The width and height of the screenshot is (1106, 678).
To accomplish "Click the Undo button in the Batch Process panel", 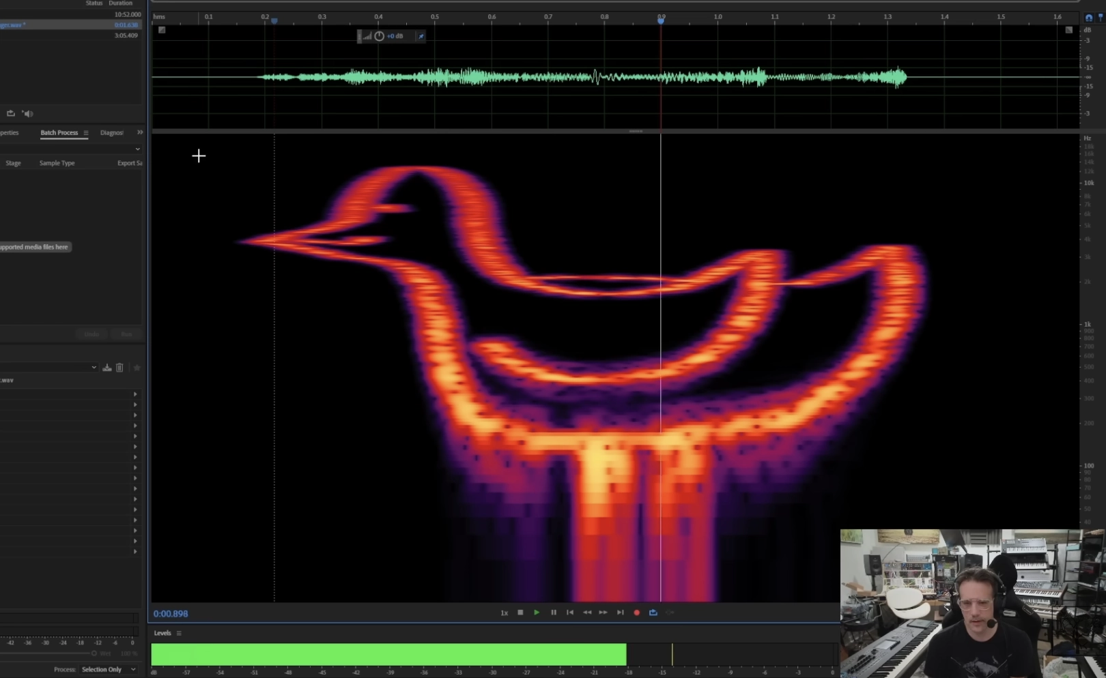I will tap(91, 334).
